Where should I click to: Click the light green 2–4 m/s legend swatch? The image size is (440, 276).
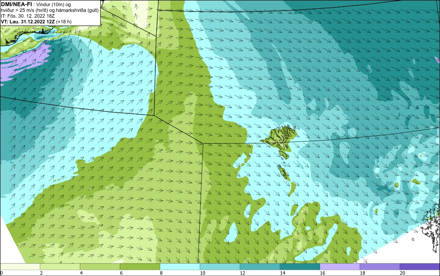click(60, 266)
